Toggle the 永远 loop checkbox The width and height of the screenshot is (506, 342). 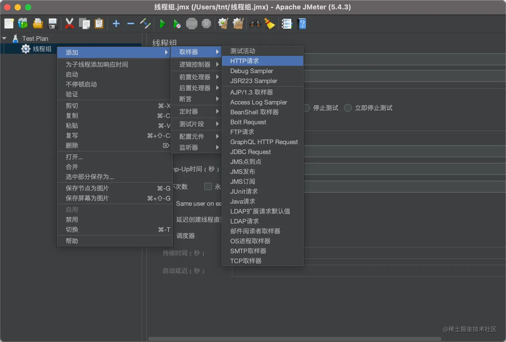tap(208, 186)
